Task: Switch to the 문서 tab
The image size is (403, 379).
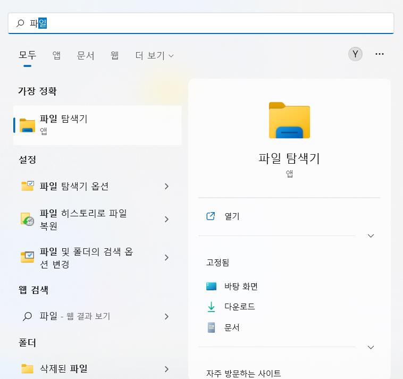Action: point(86,55)
